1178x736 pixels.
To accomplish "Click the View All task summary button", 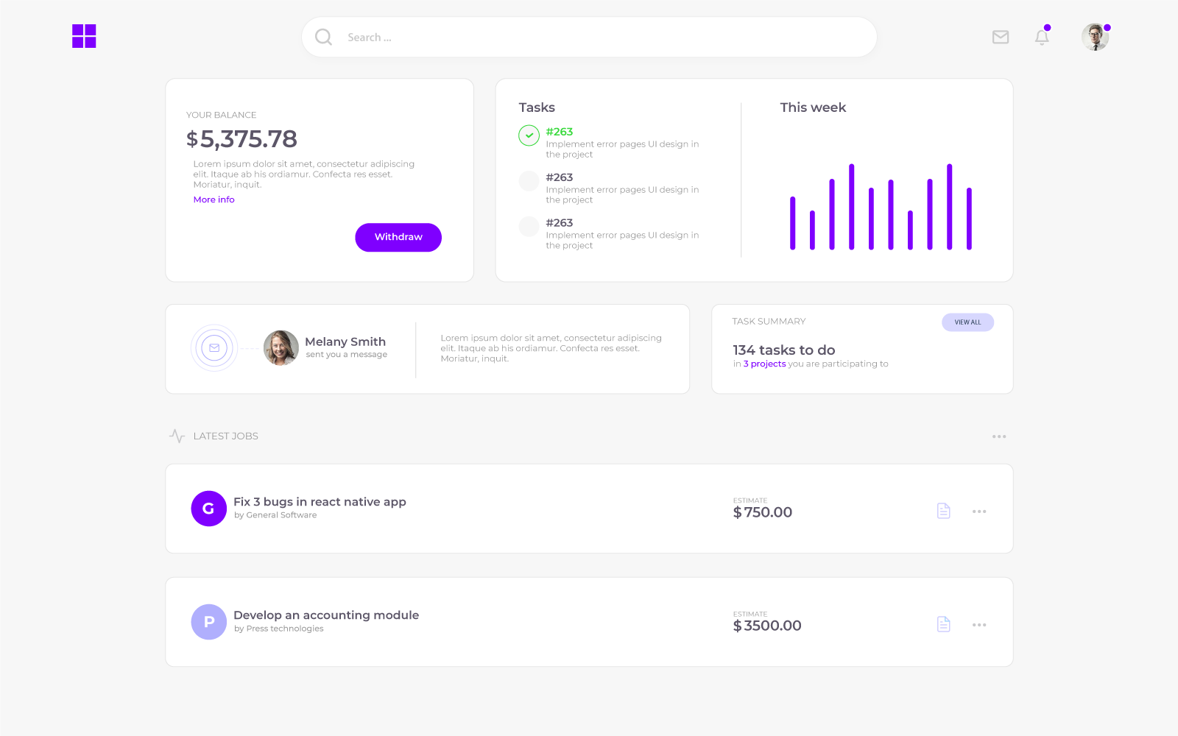I will click(967, 322).
